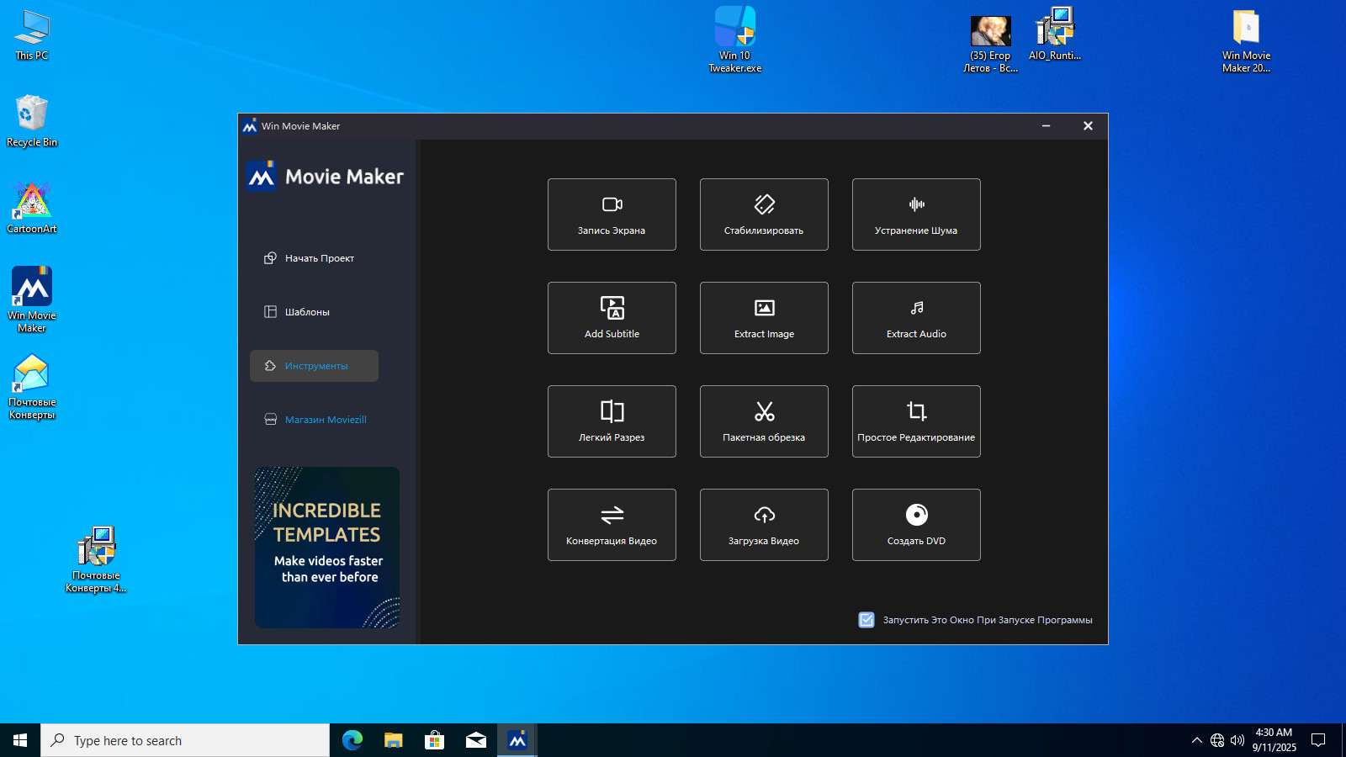
Task: Open Магазин Moviezill link
Action: coord(314,420)
